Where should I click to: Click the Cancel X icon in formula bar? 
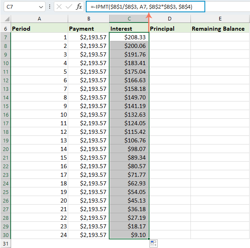click(59, 7)
